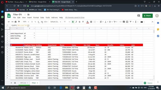Insert comment toolbar icon

124,22
